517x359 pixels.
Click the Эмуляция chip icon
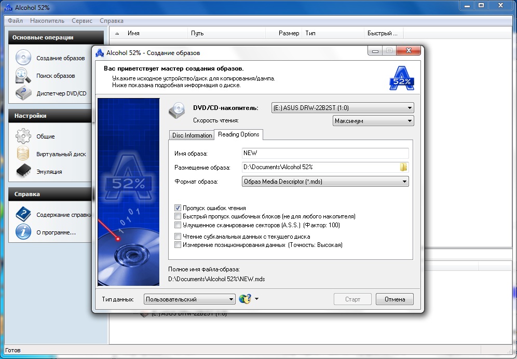point(23,171)
